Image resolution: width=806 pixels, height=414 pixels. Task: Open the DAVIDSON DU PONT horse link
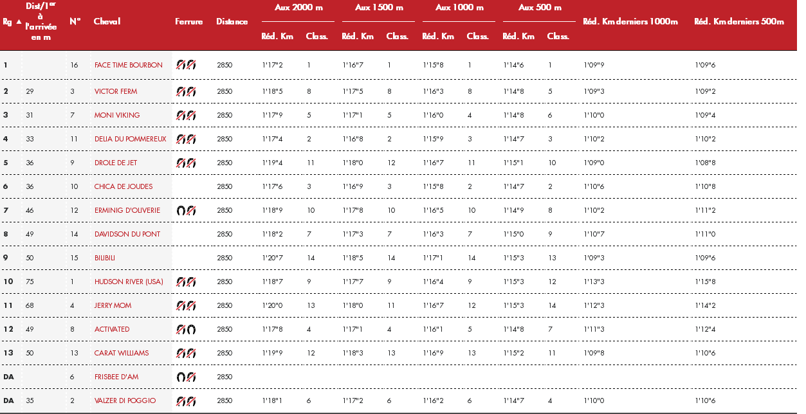pos(127,234)
